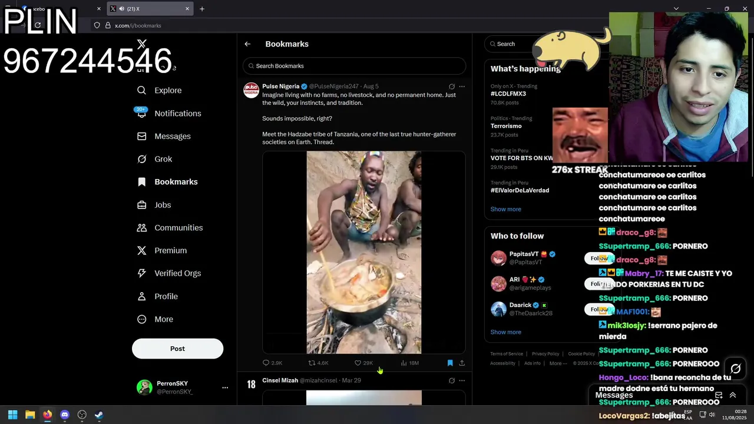This screenshot has width=754, height=424.
Task: Follow Daarick account
Action: coord(599,309)
